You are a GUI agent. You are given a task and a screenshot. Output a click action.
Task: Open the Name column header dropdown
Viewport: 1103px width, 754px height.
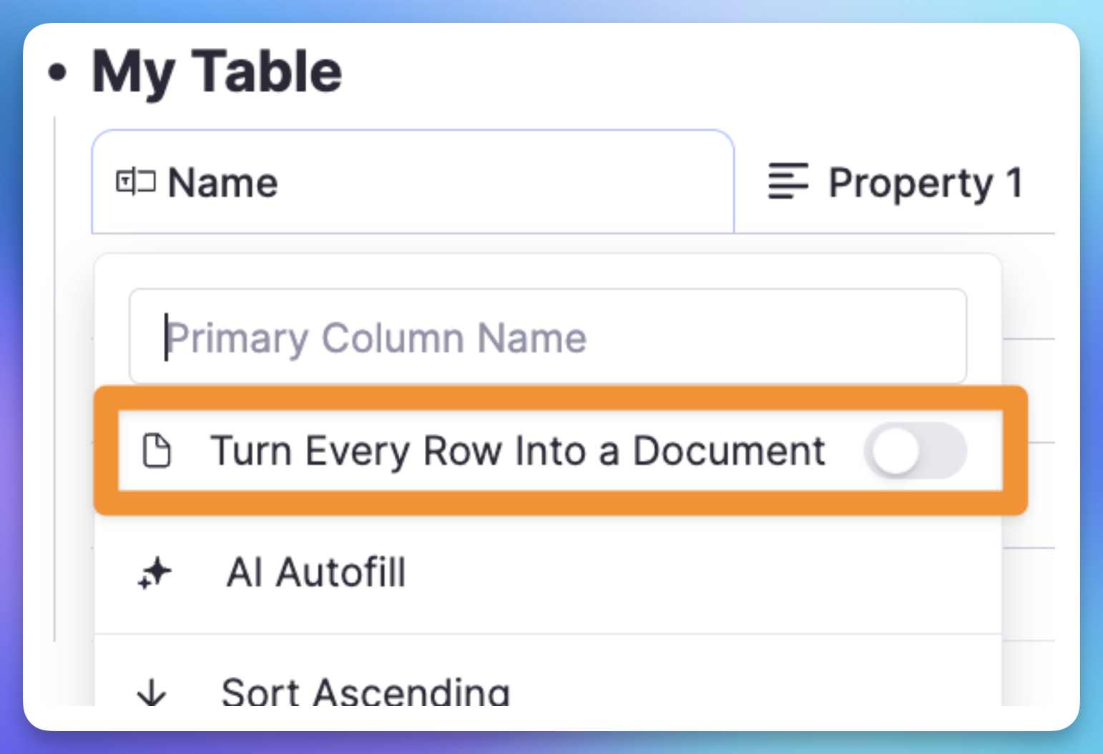pos(413,182)
